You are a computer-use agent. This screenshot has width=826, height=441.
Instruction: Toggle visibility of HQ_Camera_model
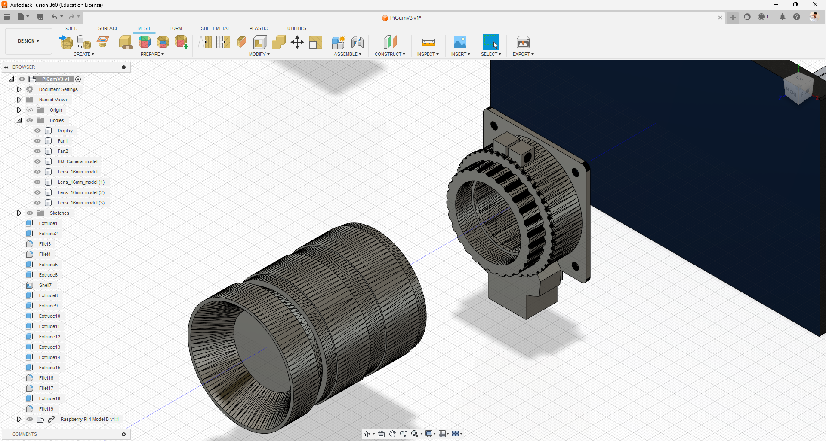coord(37,161)
